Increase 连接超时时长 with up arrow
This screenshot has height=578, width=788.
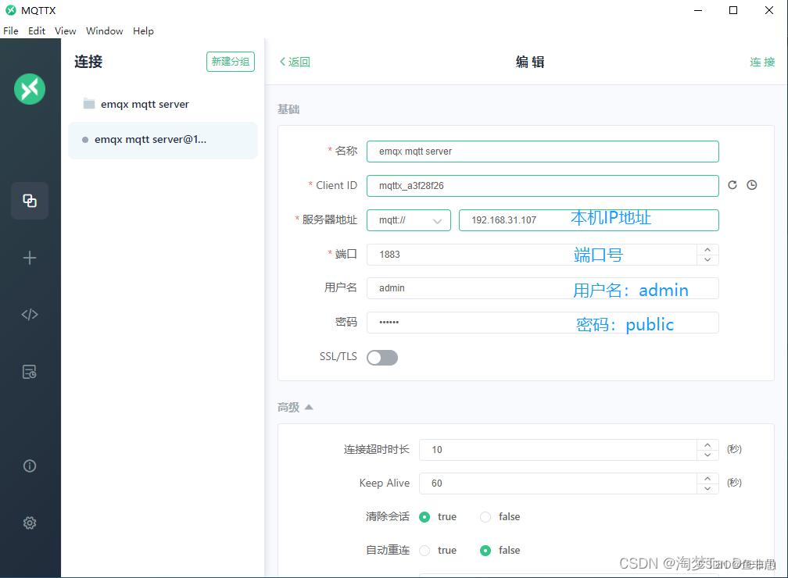tap(707, 445)
